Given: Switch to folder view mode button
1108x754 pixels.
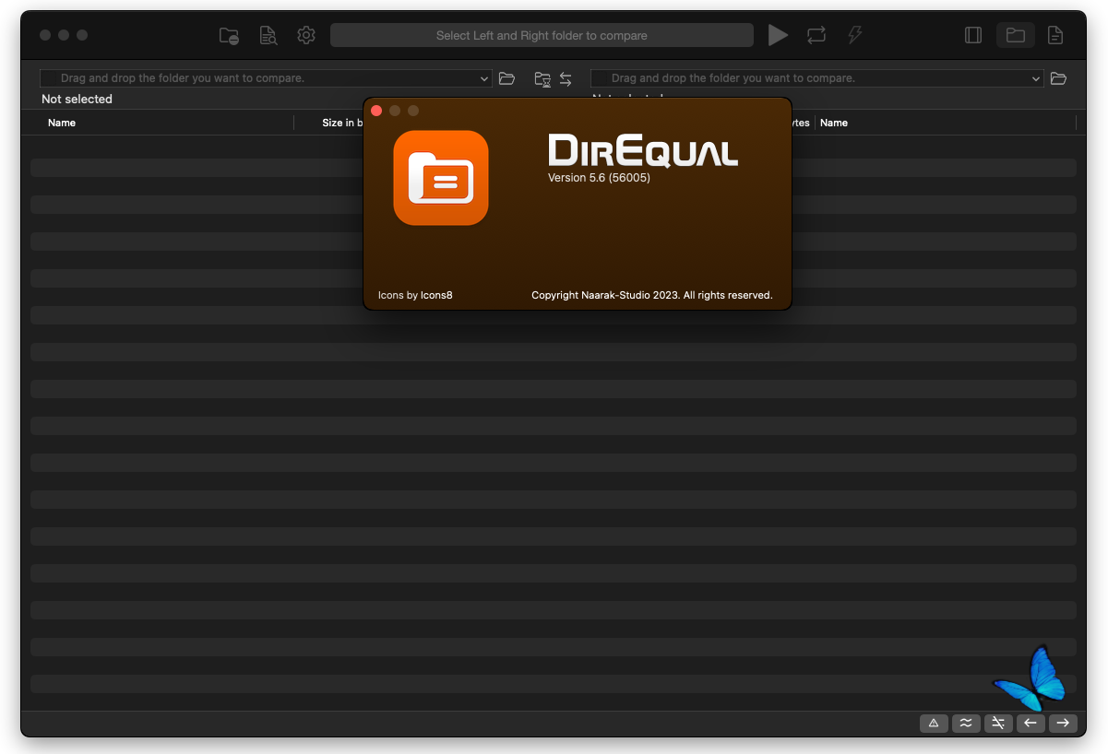Looking at the screenshot, I should point(1016,35).
